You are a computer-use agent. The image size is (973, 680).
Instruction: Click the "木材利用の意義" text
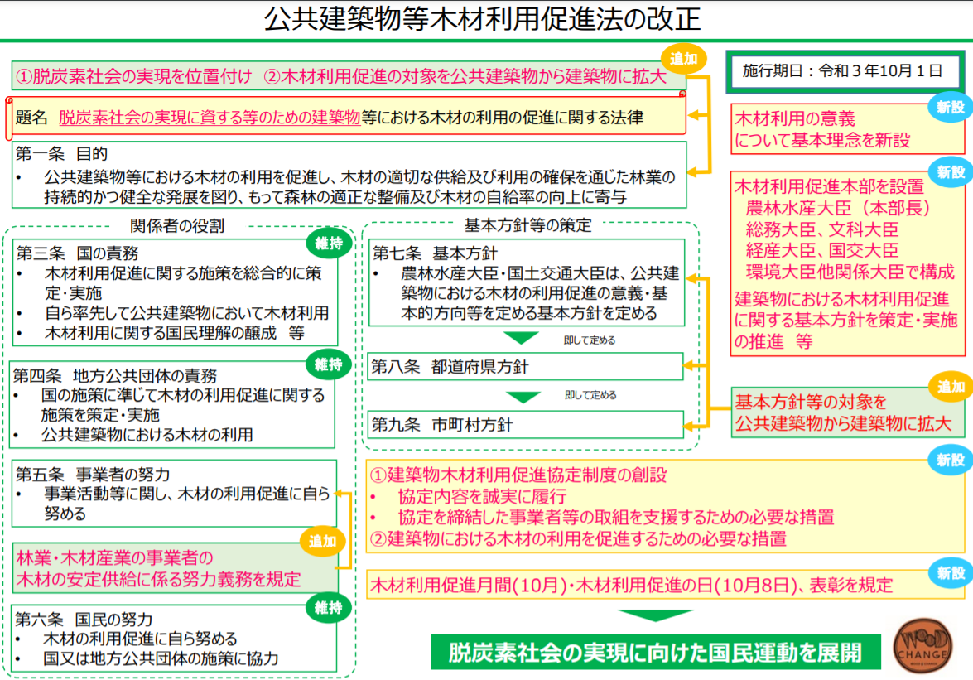795,118
